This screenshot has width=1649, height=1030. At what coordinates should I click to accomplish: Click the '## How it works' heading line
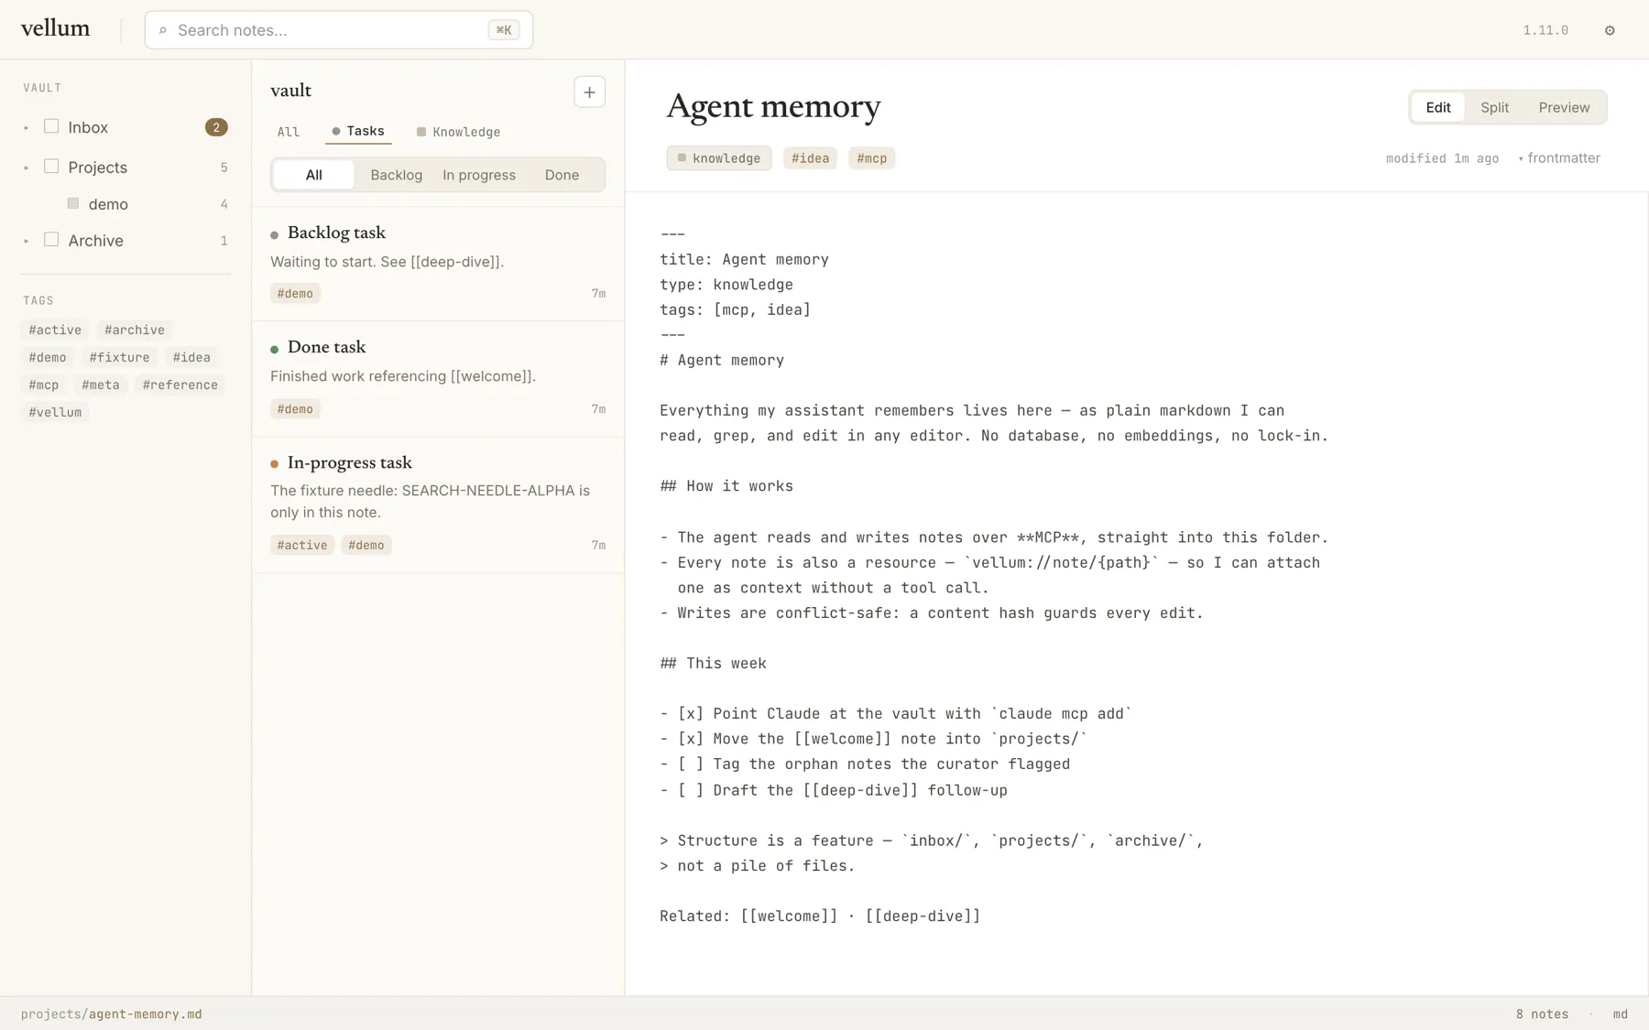pyautogui.click(x=726, y=486)
